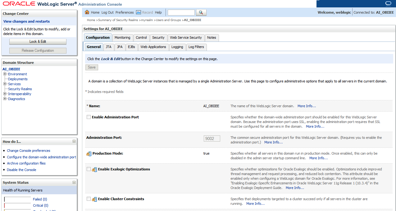Screen dimensions: 396x211
Task: Open the JPA sub-tab
Action: [x=120, y=47]
